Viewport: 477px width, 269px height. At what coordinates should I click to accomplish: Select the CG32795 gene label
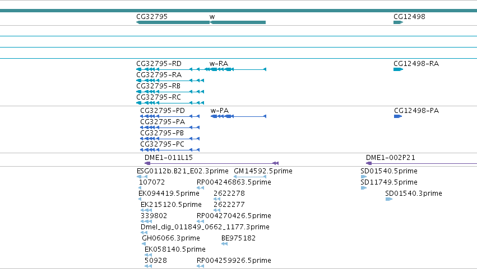tap(152, 17)
